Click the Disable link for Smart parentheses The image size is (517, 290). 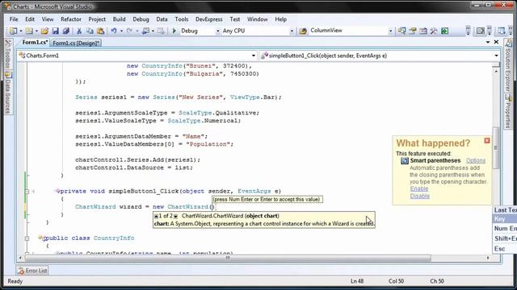(x=420, y=196)
